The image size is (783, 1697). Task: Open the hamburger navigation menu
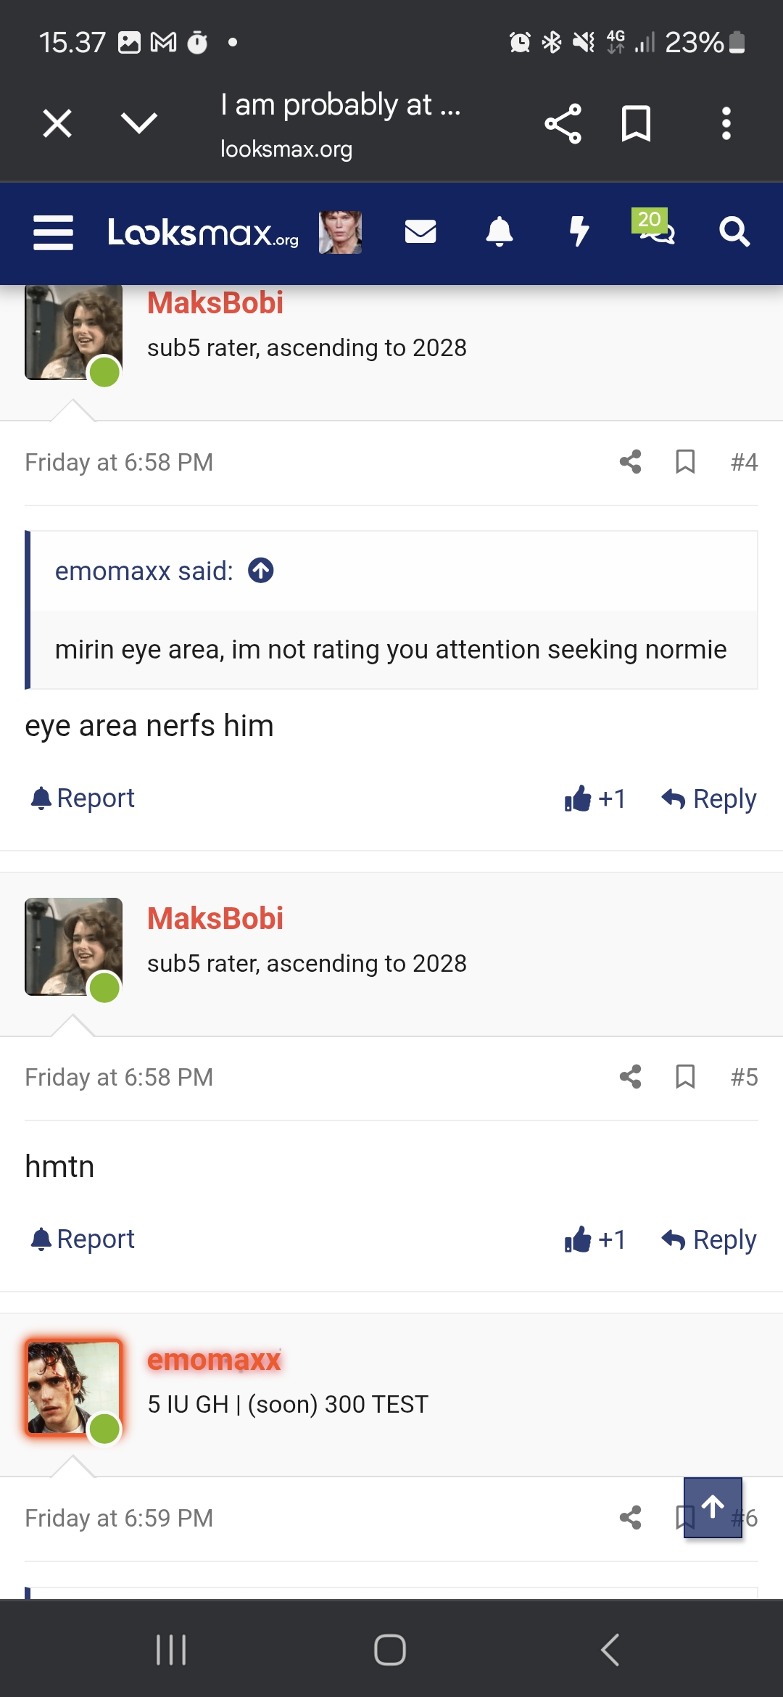(53, 233)
